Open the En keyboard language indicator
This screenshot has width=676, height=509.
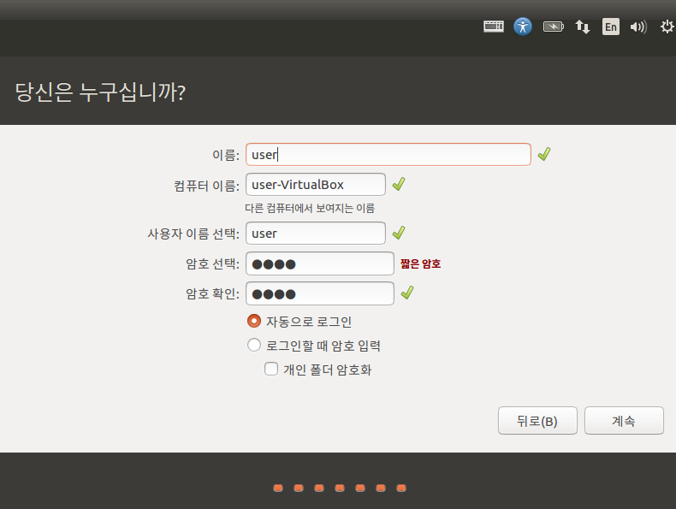pyautogui.click(x=610, y=27)
